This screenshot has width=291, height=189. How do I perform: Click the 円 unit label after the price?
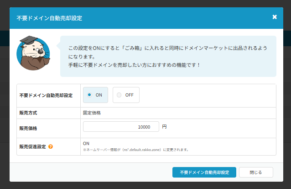[x=165, y=126]
